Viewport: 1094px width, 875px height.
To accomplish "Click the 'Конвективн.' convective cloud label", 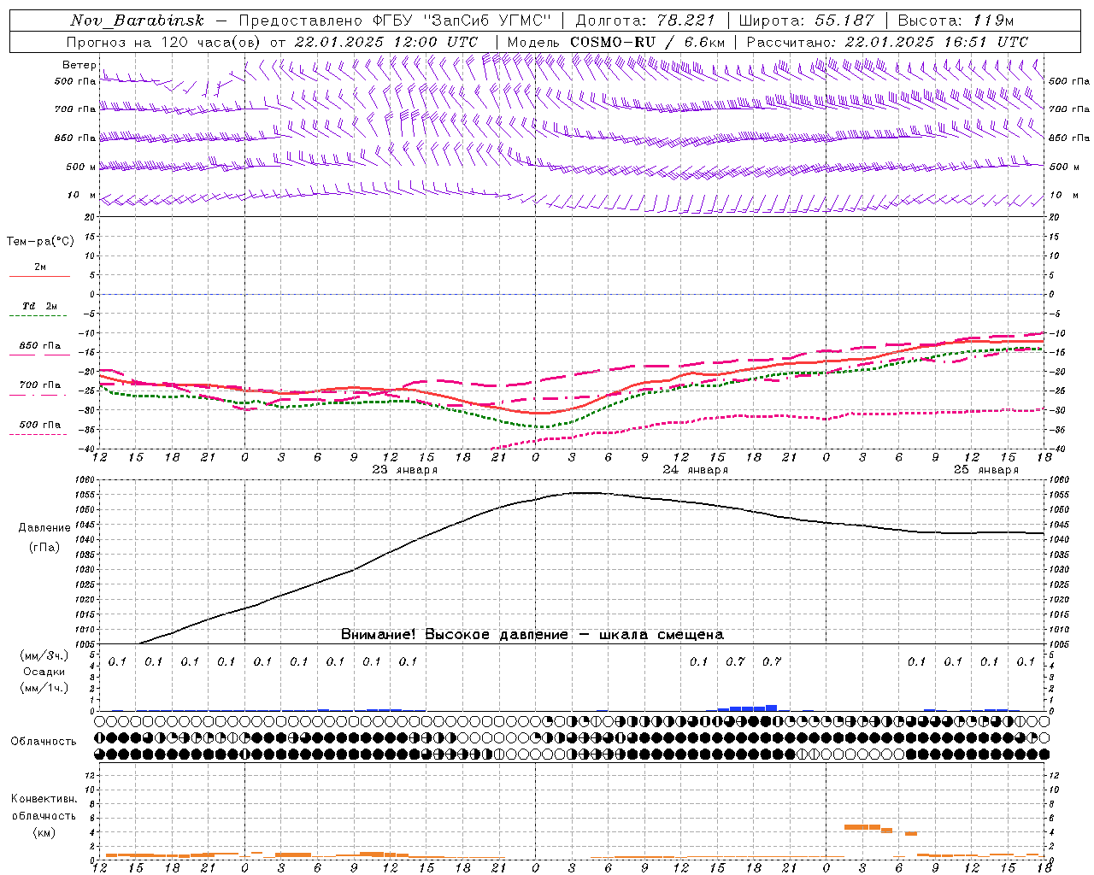I will coord(44,799).
